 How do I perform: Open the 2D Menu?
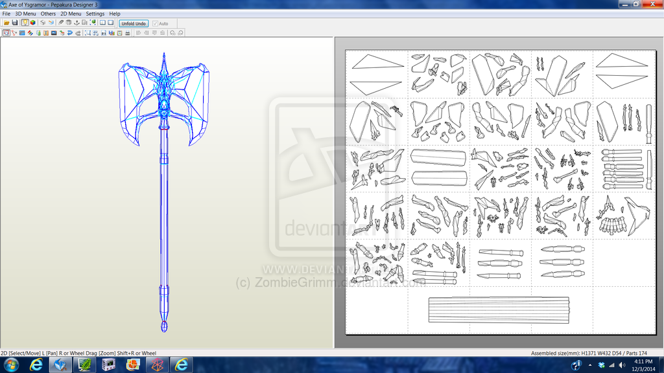(x=71, y=14)
